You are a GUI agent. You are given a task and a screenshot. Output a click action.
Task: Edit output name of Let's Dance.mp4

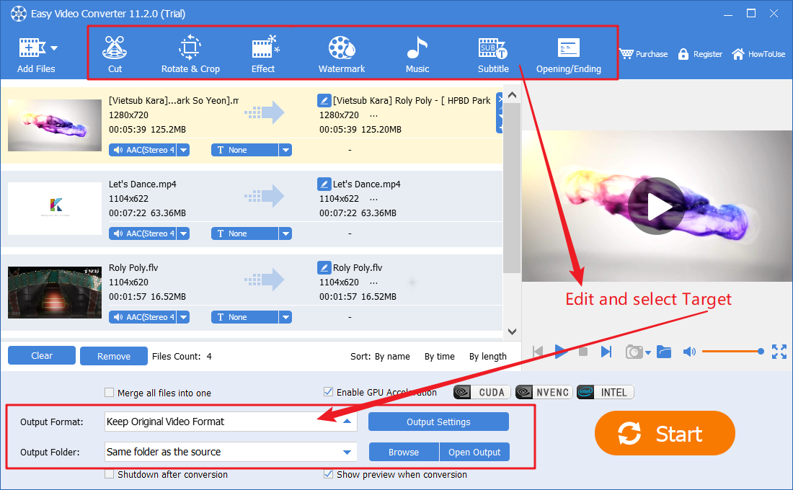click(x=324, y=184)
